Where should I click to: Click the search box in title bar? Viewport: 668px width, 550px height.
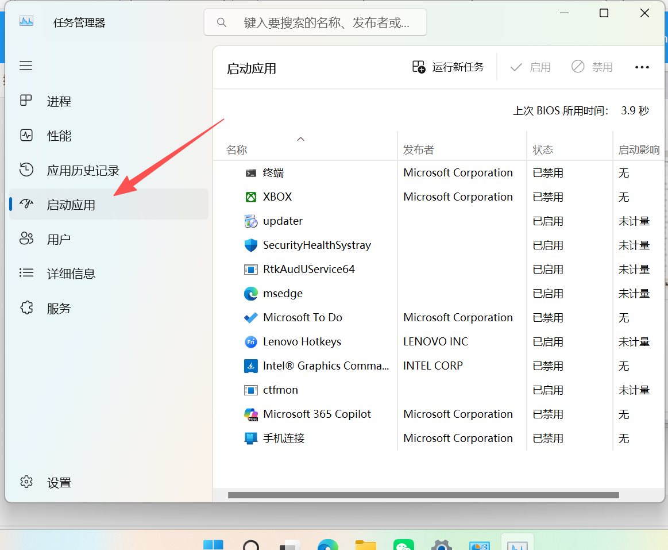(315, 22)
